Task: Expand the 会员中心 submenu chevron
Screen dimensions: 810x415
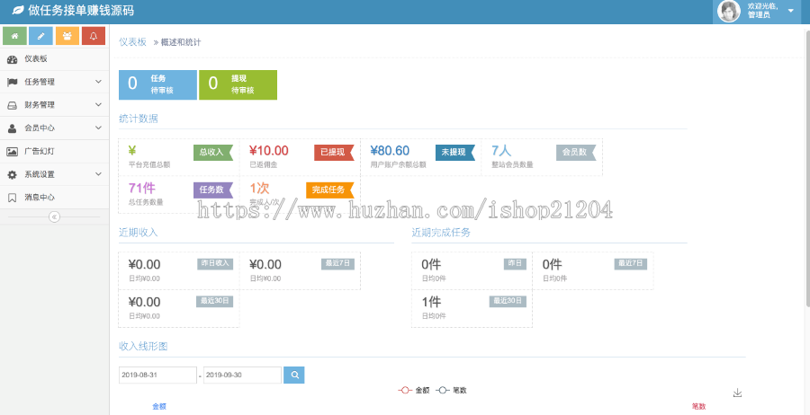Action: 98,128
